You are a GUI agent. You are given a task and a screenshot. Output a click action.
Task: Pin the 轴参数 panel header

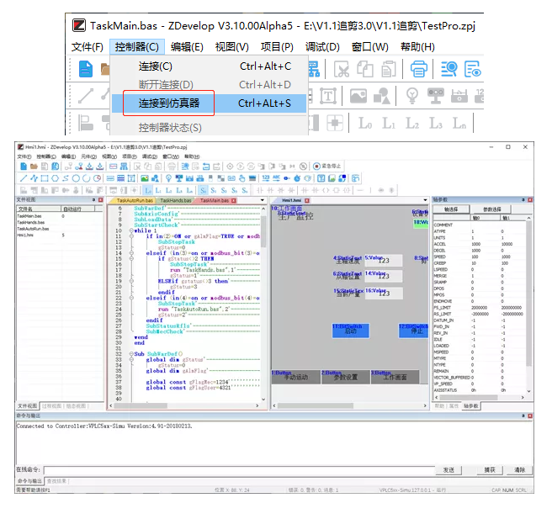click(523, 200)
